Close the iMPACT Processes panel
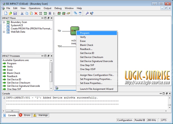173x124 pixels. (52, 56)
